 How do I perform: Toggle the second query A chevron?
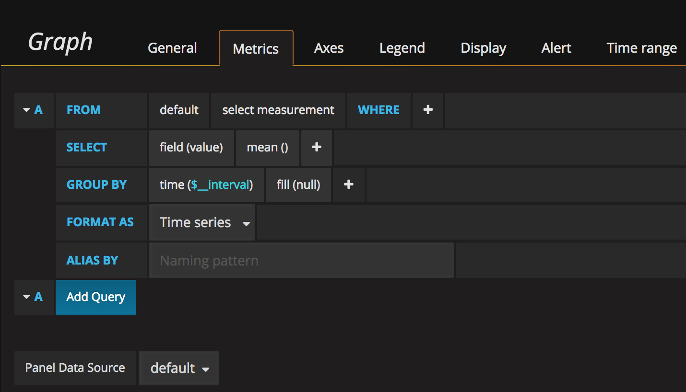coord(26,297)
